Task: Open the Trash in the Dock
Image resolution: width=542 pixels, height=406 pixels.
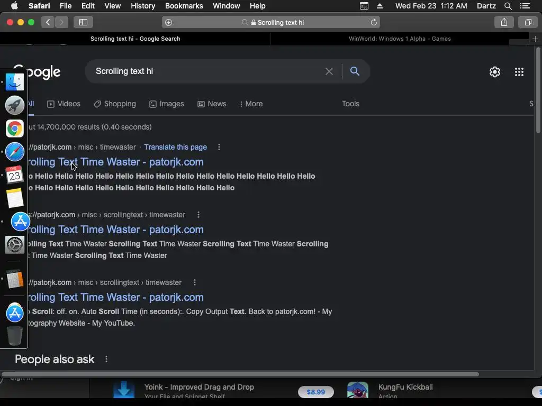Action: click(14, 336)
